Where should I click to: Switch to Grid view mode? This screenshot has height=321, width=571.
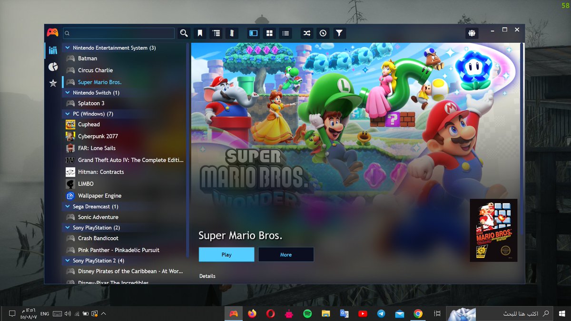[x=269, y=33]
